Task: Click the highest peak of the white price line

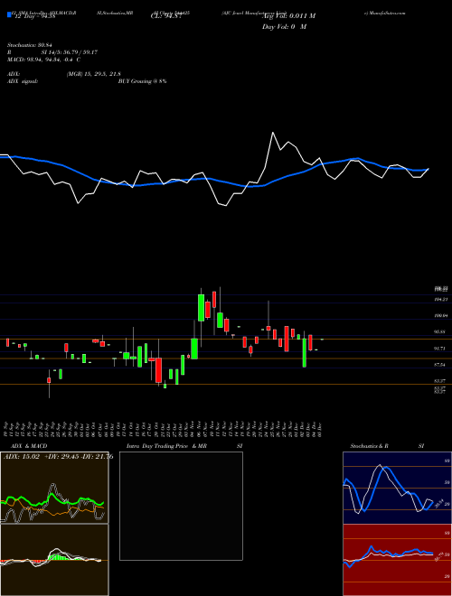Action: pos(272,132)
